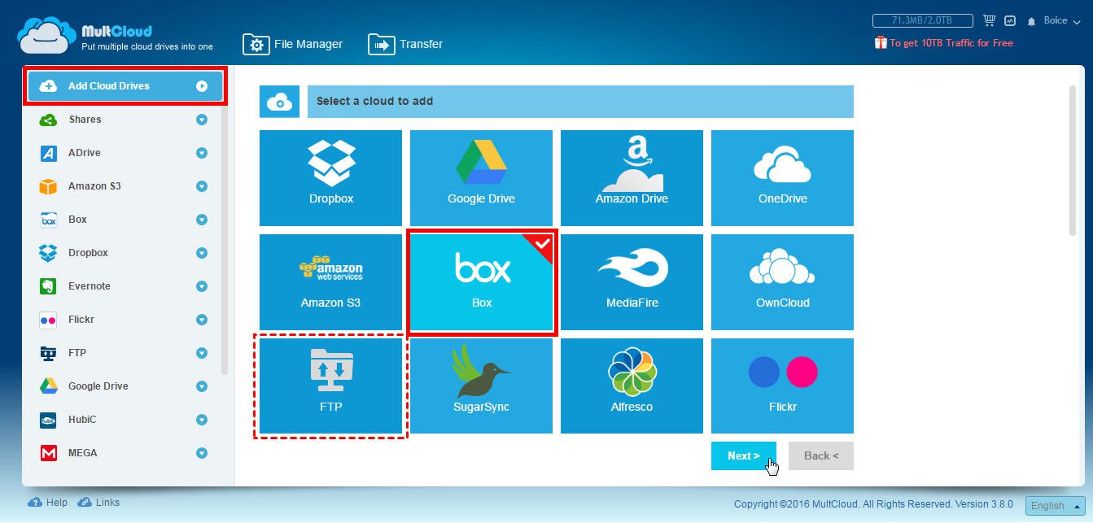This screenshot has width=1093, height=523.
Task: Click the main panel vertical scrollbar
Action: pyautogui.click(x=1073, y=160)
